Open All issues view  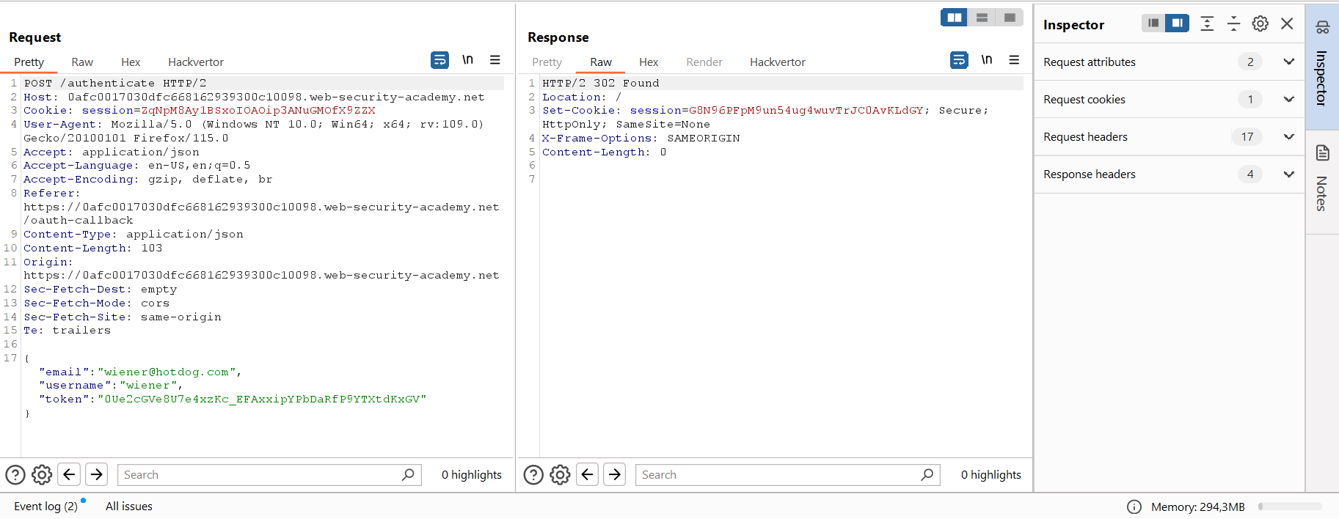coord(129,507)
